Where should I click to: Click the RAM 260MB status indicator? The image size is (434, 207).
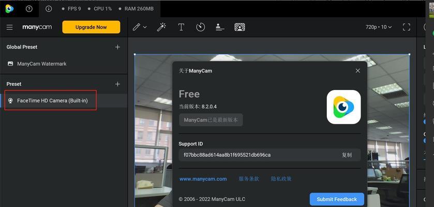point(136,9)
